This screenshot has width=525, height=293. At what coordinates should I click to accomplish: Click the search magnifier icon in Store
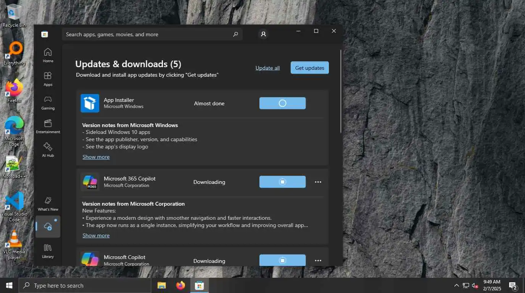tap(235, 34)
